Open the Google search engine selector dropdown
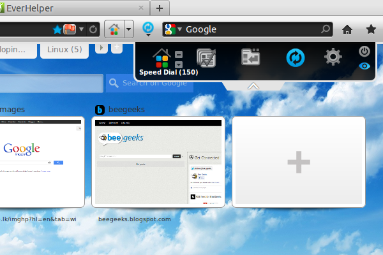The image size is (383, 255). (x=180, y=29)
